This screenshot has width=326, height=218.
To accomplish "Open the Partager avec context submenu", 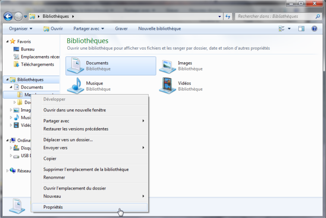I will 89,121.
